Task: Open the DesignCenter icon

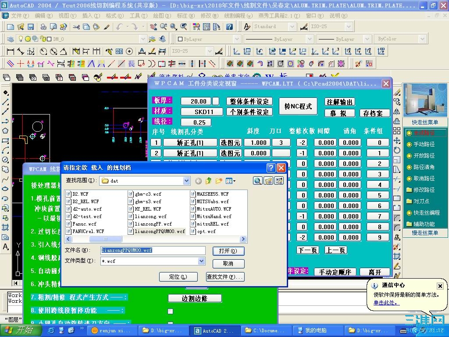Action: click(x=207, y=27)
